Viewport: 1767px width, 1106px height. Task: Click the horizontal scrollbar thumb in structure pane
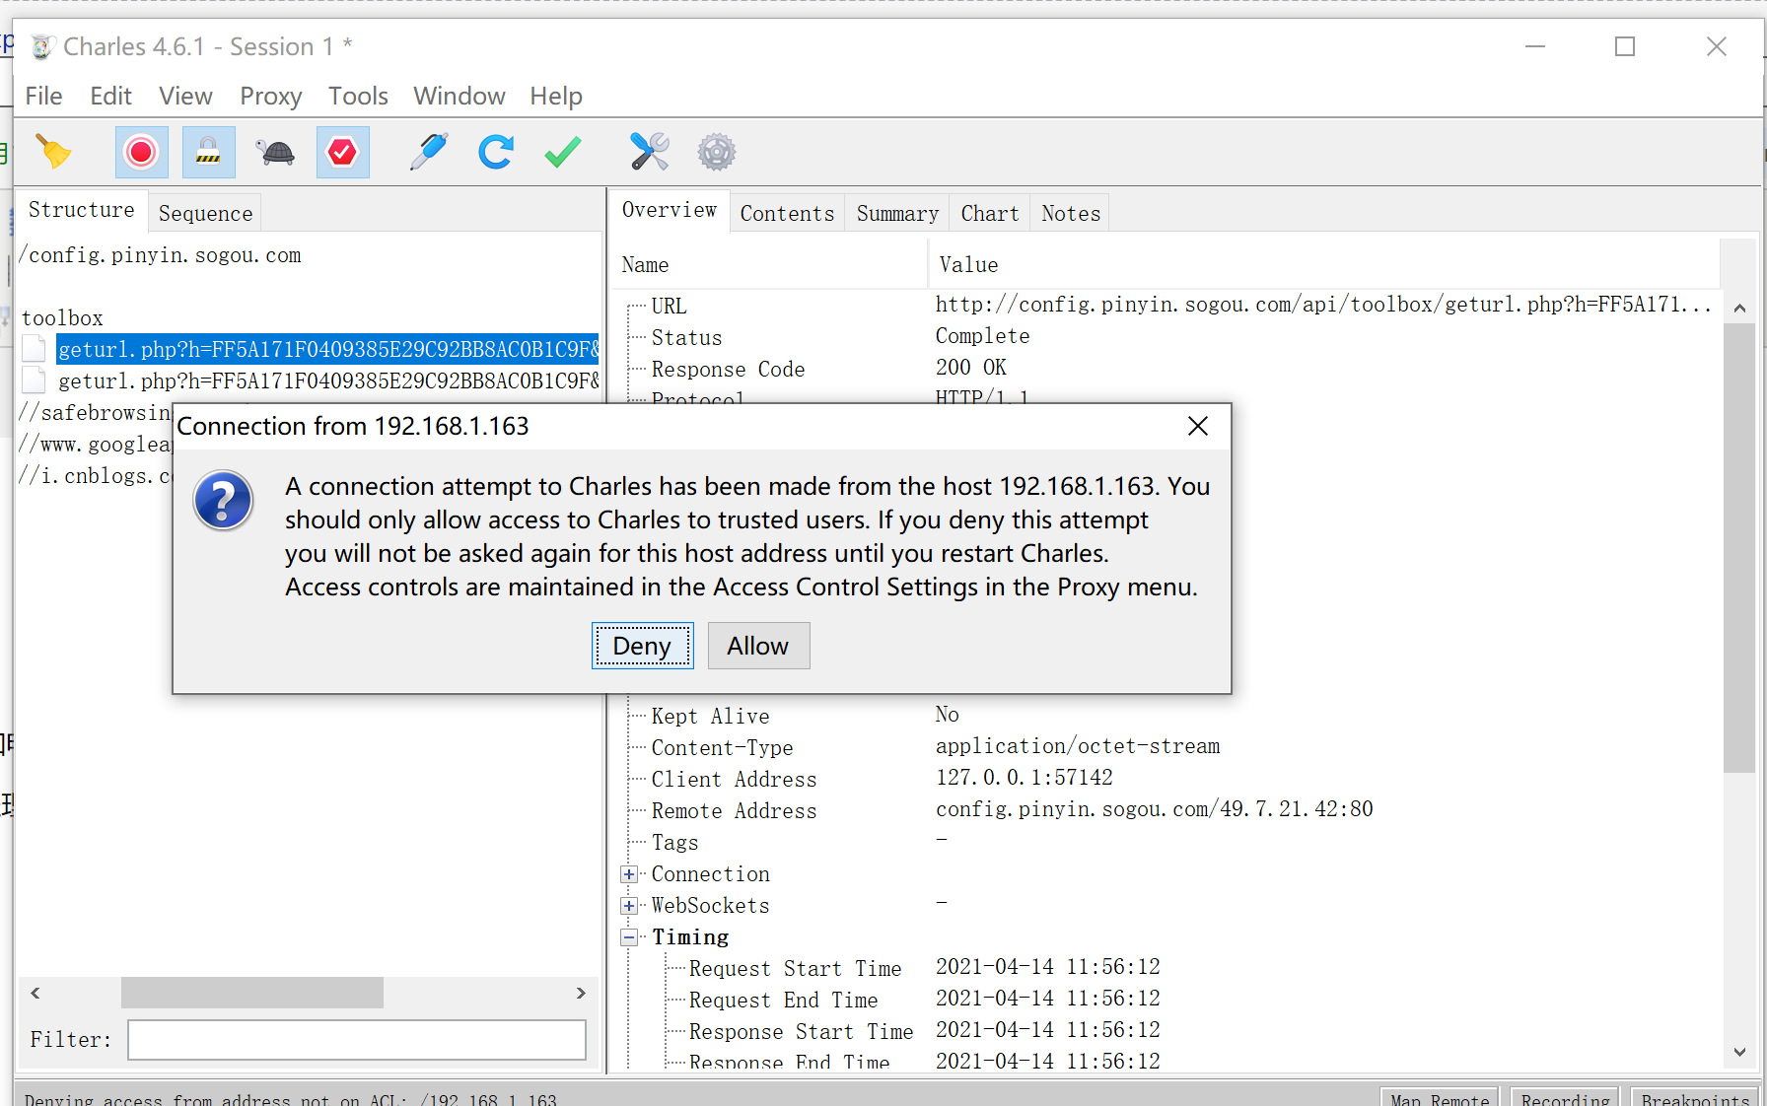click(252, 993)
